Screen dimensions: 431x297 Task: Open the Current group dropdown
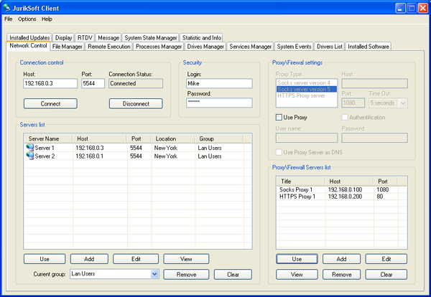pos(154,274)
